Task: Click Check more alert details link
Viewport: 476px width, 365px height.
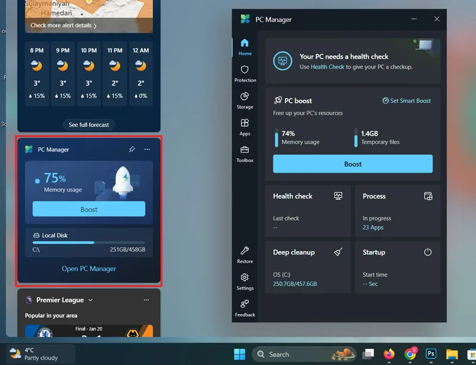Action: click(x=64, y=26)
